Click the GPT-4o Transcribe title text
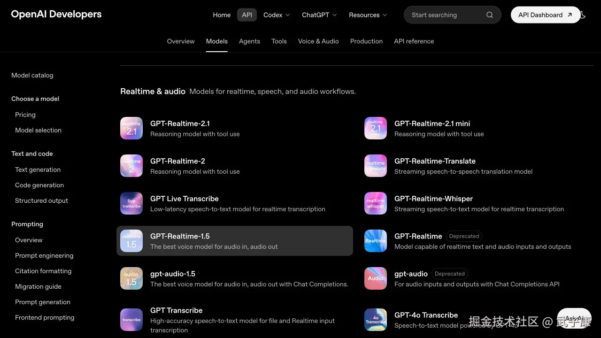This screenshot has height=338, width=601. point(426,315)
